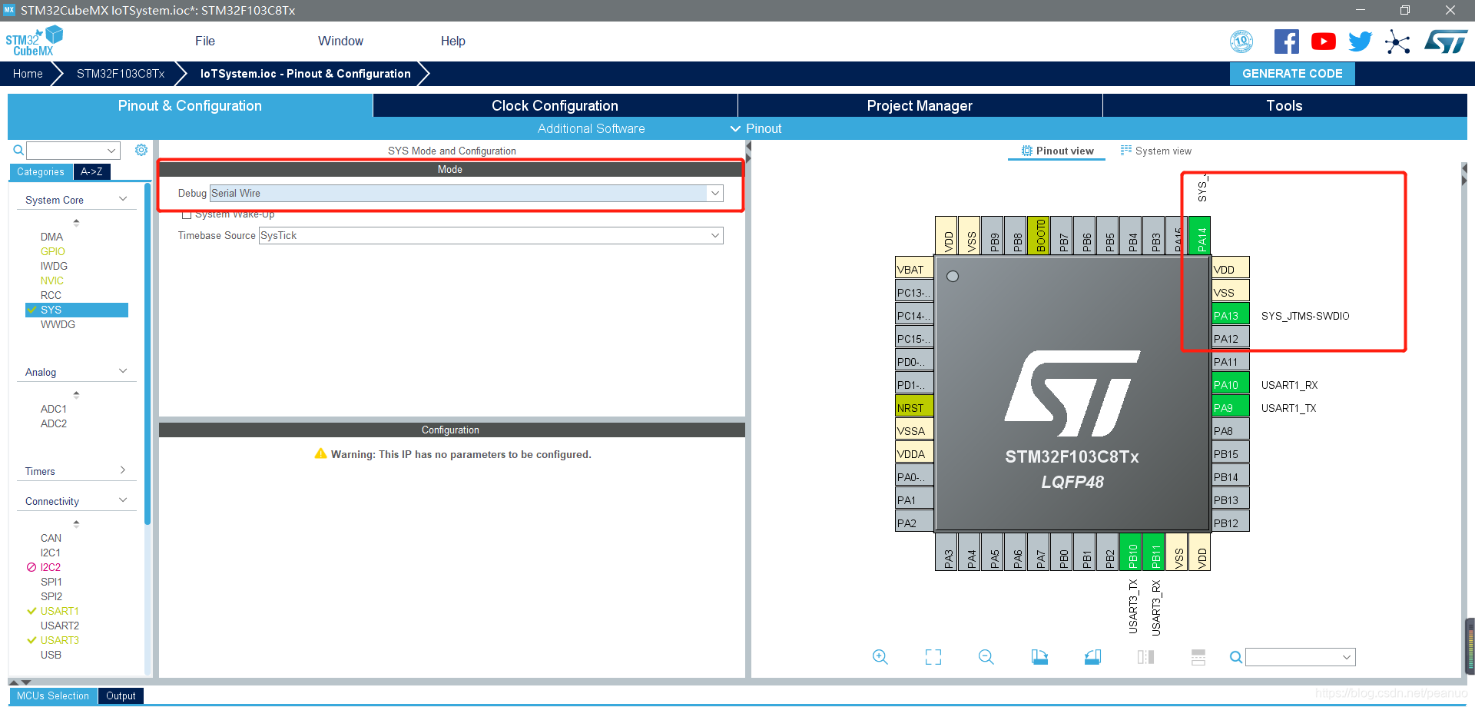Open the MCUs Selection tab
1475x707 pixels.
click(53, 695)
